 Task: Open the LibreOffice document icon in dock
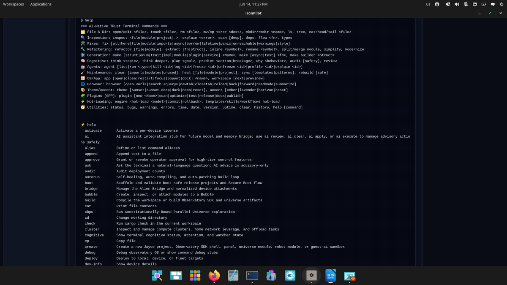[x=330, y=276]
